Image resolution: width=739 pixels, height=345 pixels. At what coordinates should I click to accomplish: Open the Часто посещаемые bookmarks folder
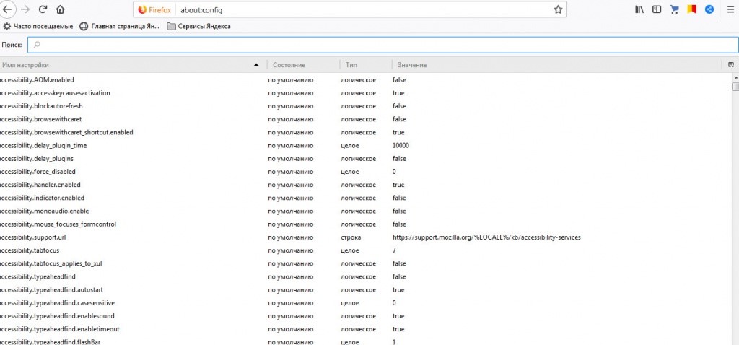[x=38, y=27]
